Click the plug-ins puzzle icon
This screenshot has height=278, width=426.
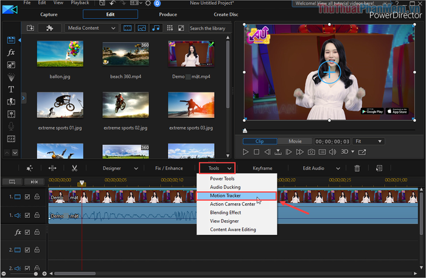pos(49,28)
